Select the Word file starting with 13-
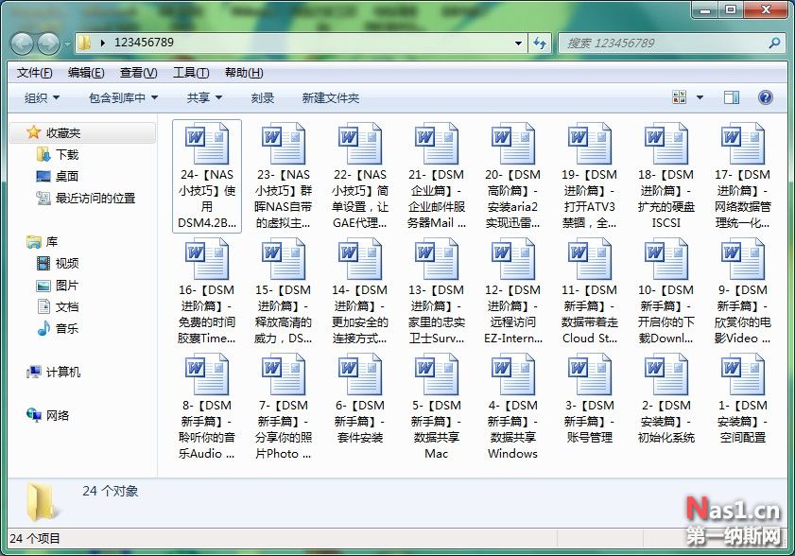This screenshot has width=795, height=556. click(x=437, y=291)
